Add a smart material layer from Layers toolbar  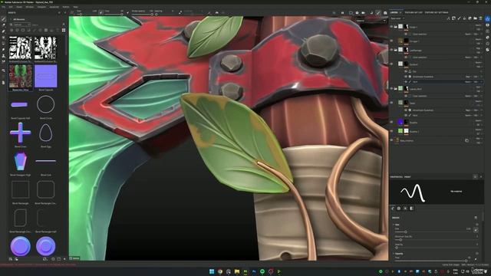click(x=470, y=18)
